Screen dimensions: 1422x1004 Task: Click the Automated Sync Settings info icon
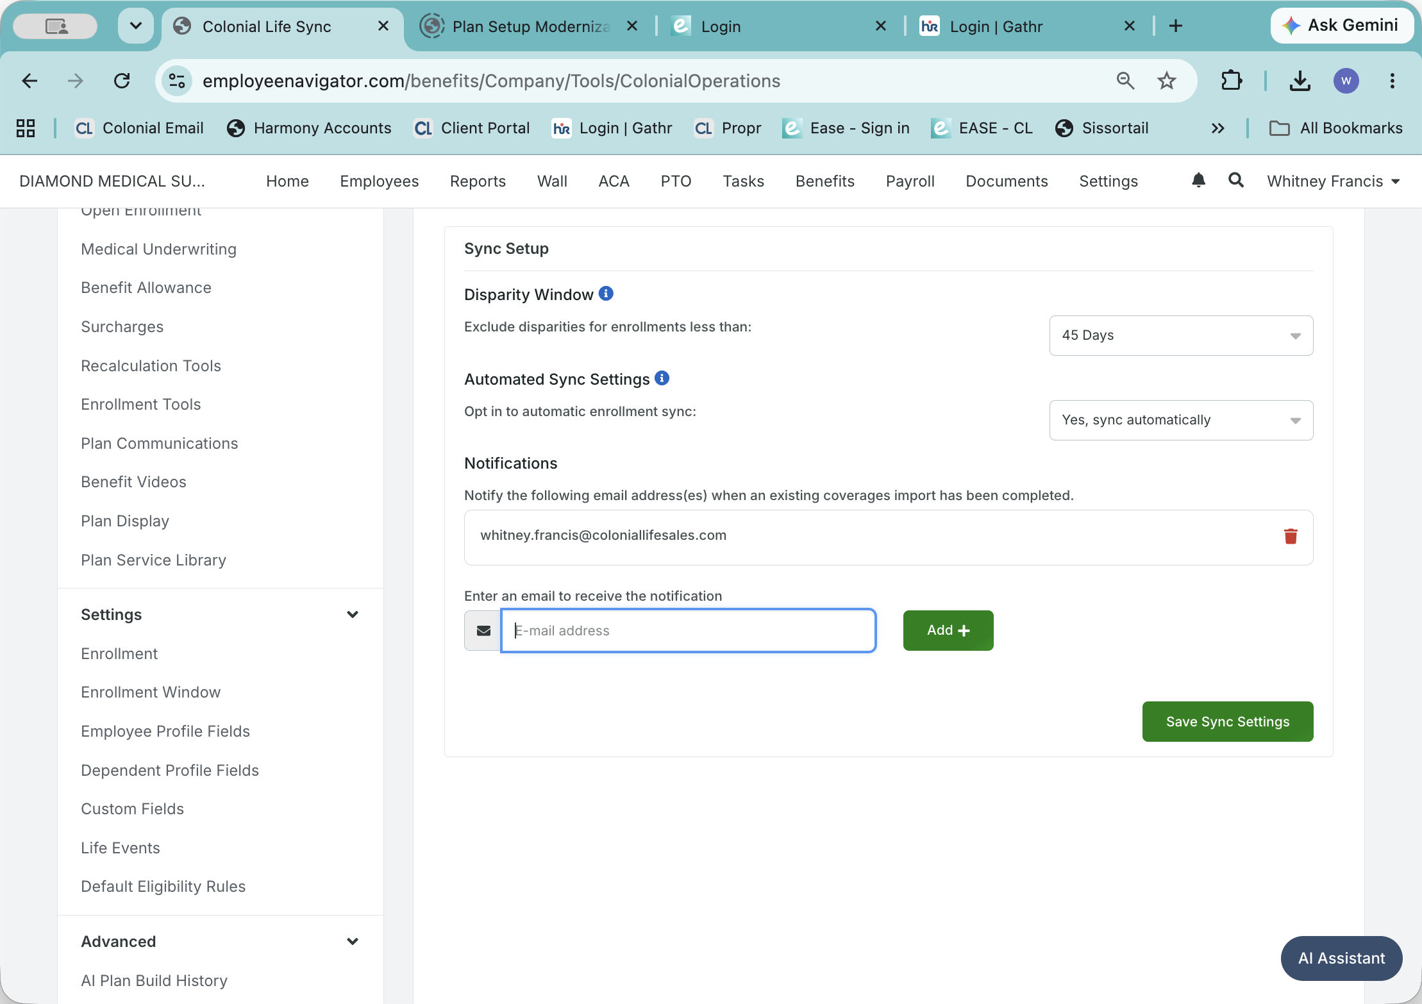(662, 378)
